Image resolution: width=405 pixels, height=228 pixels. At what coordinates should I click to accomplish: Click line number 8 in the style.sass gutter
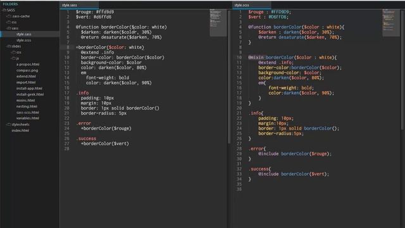pos(68,47)
